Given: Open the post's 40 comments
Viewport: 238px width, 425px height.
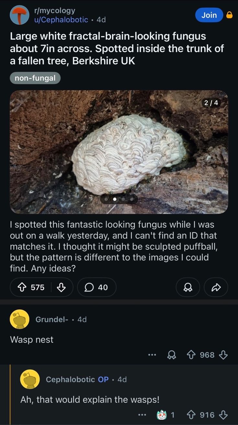Looking at the screenshot, I should coord(96,287).
